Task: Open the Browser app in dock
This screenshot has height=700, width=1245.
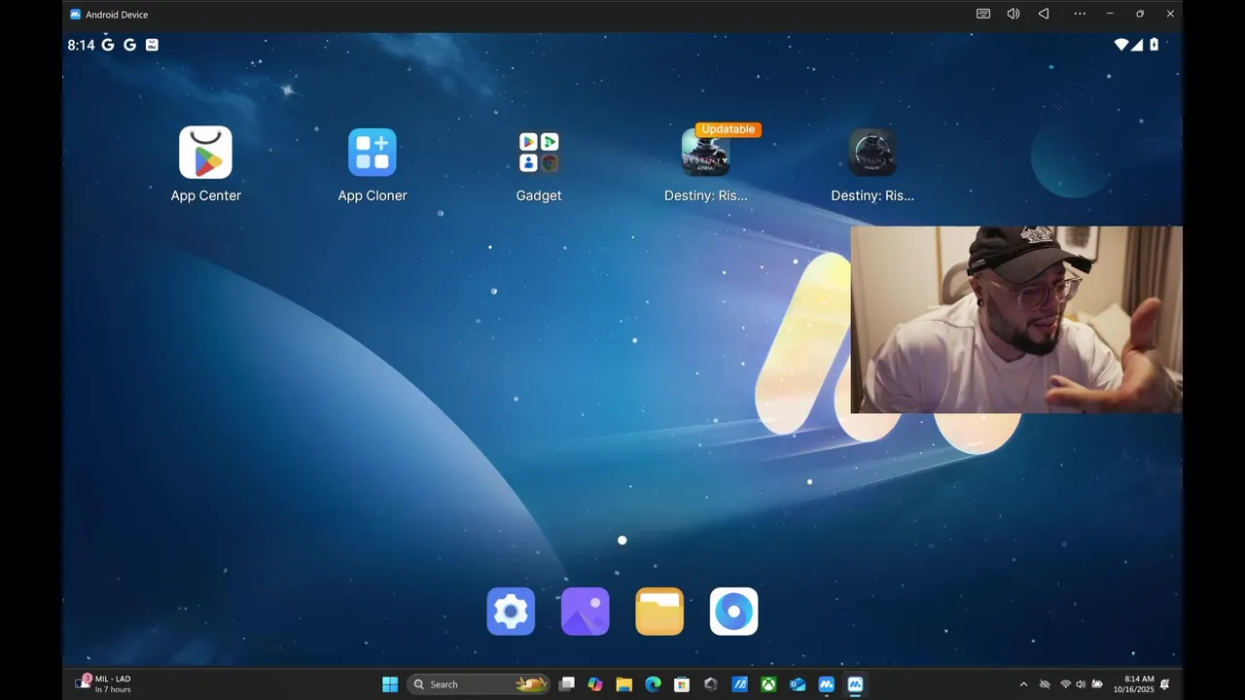Action: (x=733, y=612)
